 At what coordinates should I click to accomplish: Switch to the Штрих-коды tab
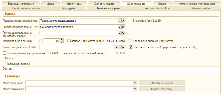point(74,4)
